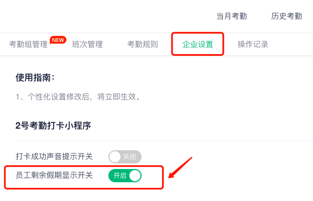
Task: Click the 个性化设置修改后 guide text line
Action: [79, 97]
